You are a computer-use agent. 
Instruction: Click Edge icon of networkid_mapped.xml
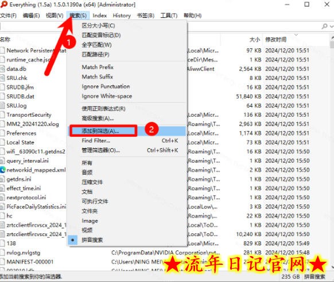coord(3,170)
